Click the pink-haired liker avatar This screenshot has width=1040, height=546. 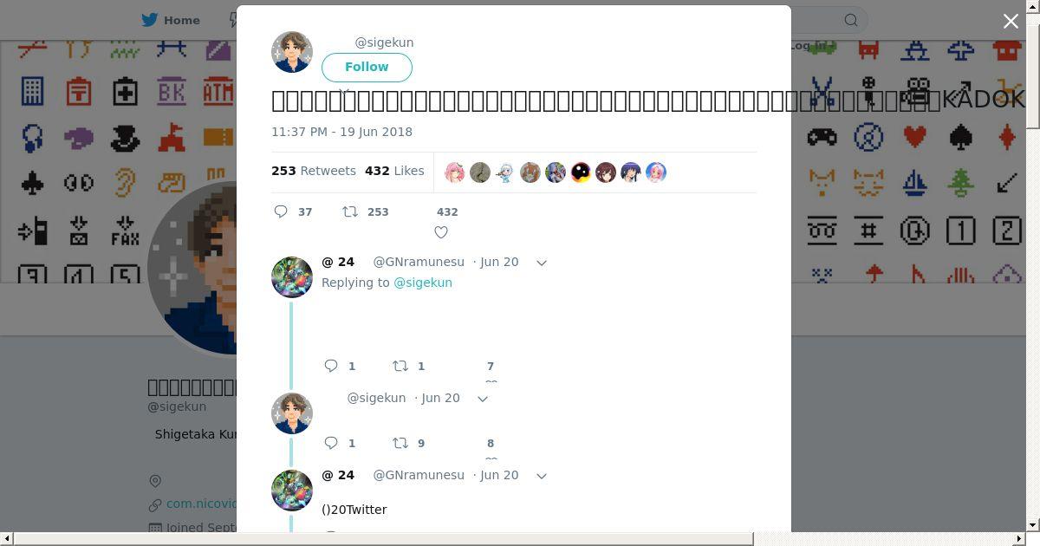click(x=454, y=172)
